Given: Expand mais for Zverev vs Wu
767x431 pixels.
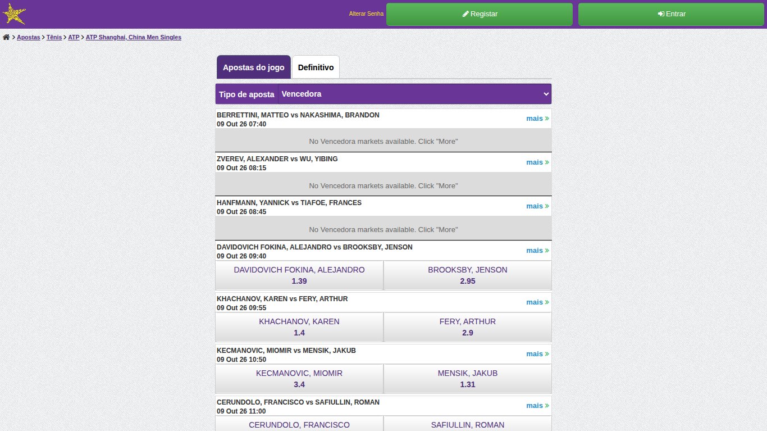Looking at the screenshot, I should [537, 162].
